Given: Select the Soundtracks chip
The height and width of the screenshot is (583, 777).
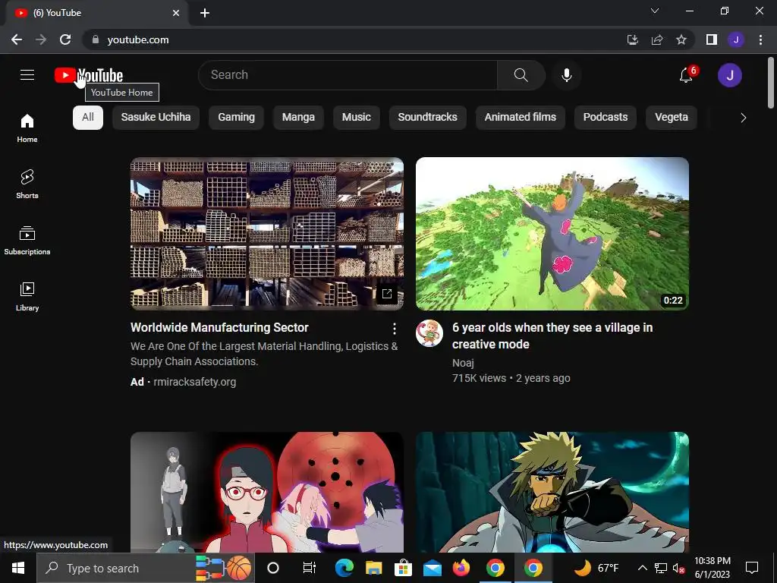Looking at the screenshot, I should point(428,118).
